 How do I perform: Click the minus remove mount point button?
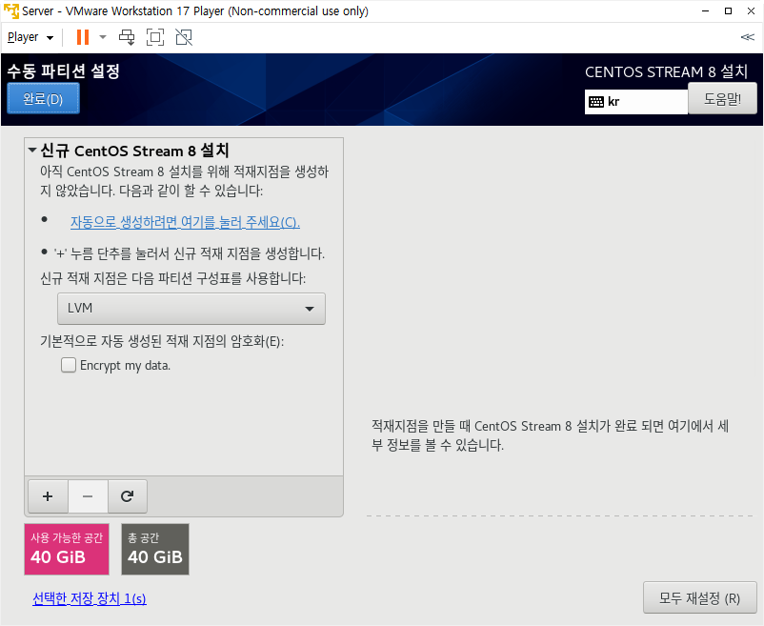tap(88, 496)
